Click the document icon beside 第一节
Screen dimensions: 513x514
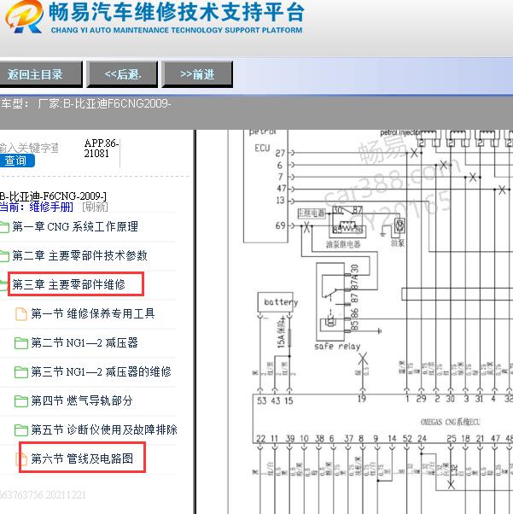[21, 313]
